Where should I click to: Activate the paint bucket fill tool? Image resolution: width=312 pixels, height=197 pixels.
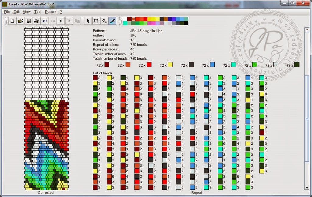click(x=104, y=21)
